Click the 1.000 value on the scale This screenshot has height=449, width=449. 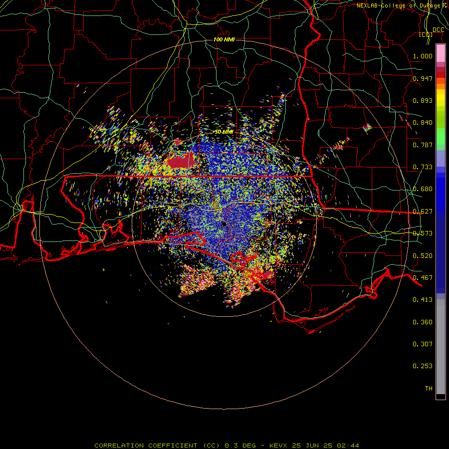coord(423,56)
